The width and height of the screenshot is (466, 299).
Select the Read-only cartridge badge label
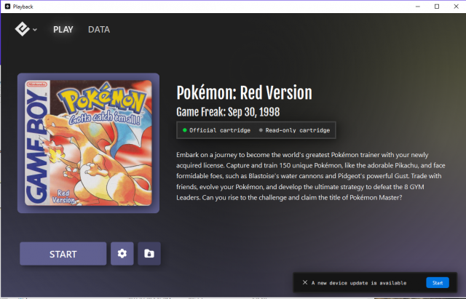tap(299, 130)
